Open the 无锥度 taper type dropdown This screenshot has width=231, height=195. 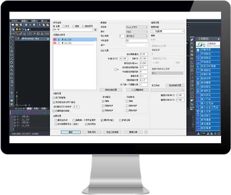(167, 31)
